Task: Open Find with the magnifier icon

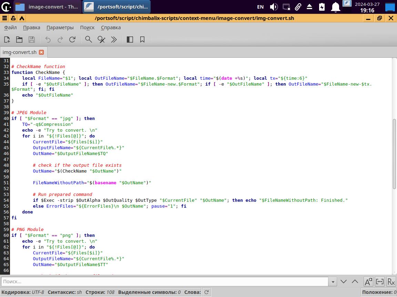Action: pos(89,40)
